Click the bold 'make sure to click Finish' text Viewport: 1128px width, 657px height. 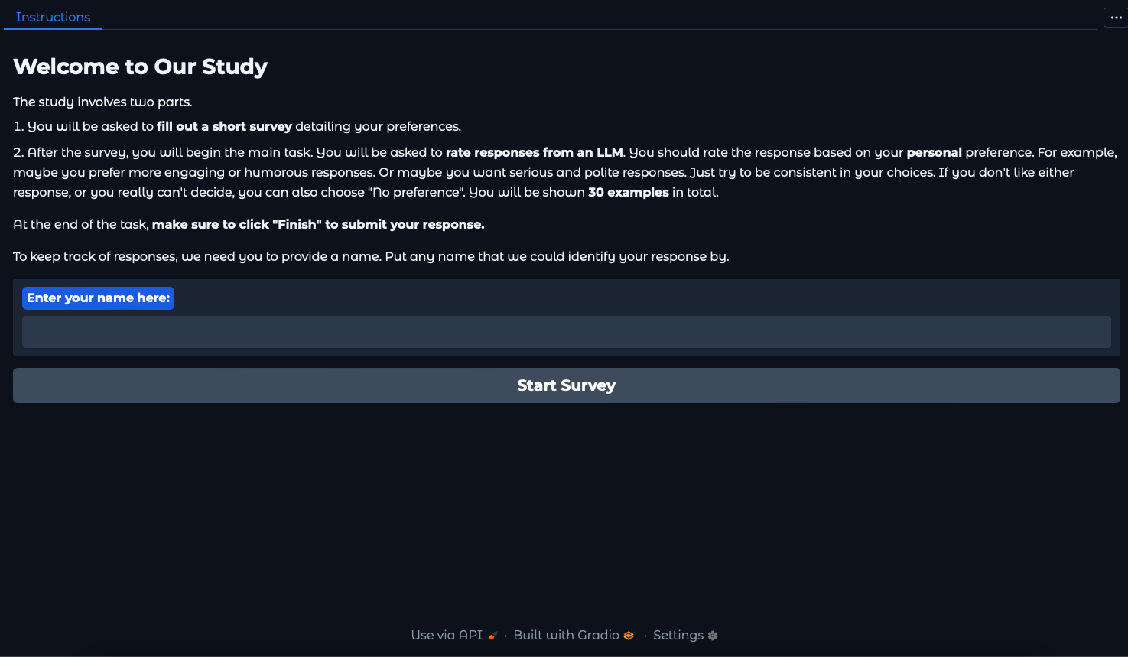pos(318,224)
